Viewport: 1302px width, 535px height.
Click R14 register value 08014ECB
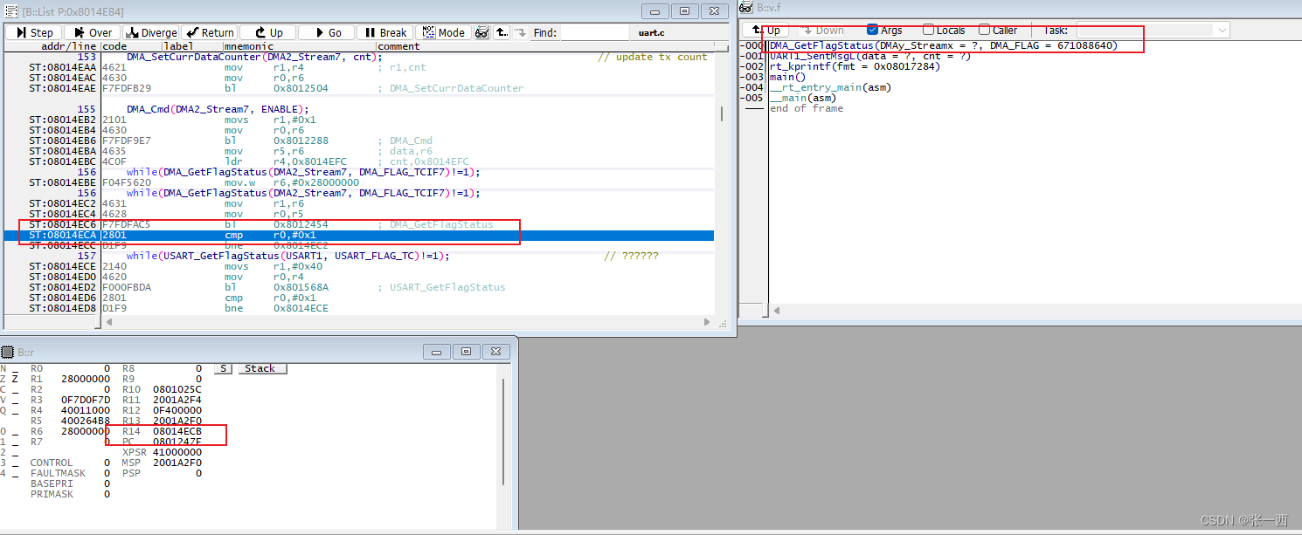click(177, 431)
